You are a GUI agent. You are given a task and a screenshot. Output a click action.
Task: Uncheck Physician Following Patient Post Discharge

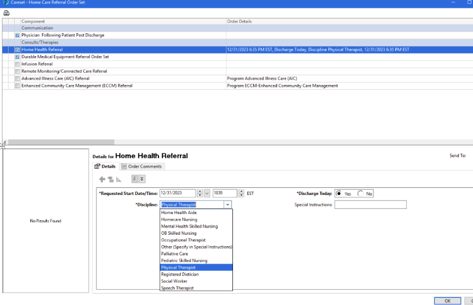[x=17, y=35]
